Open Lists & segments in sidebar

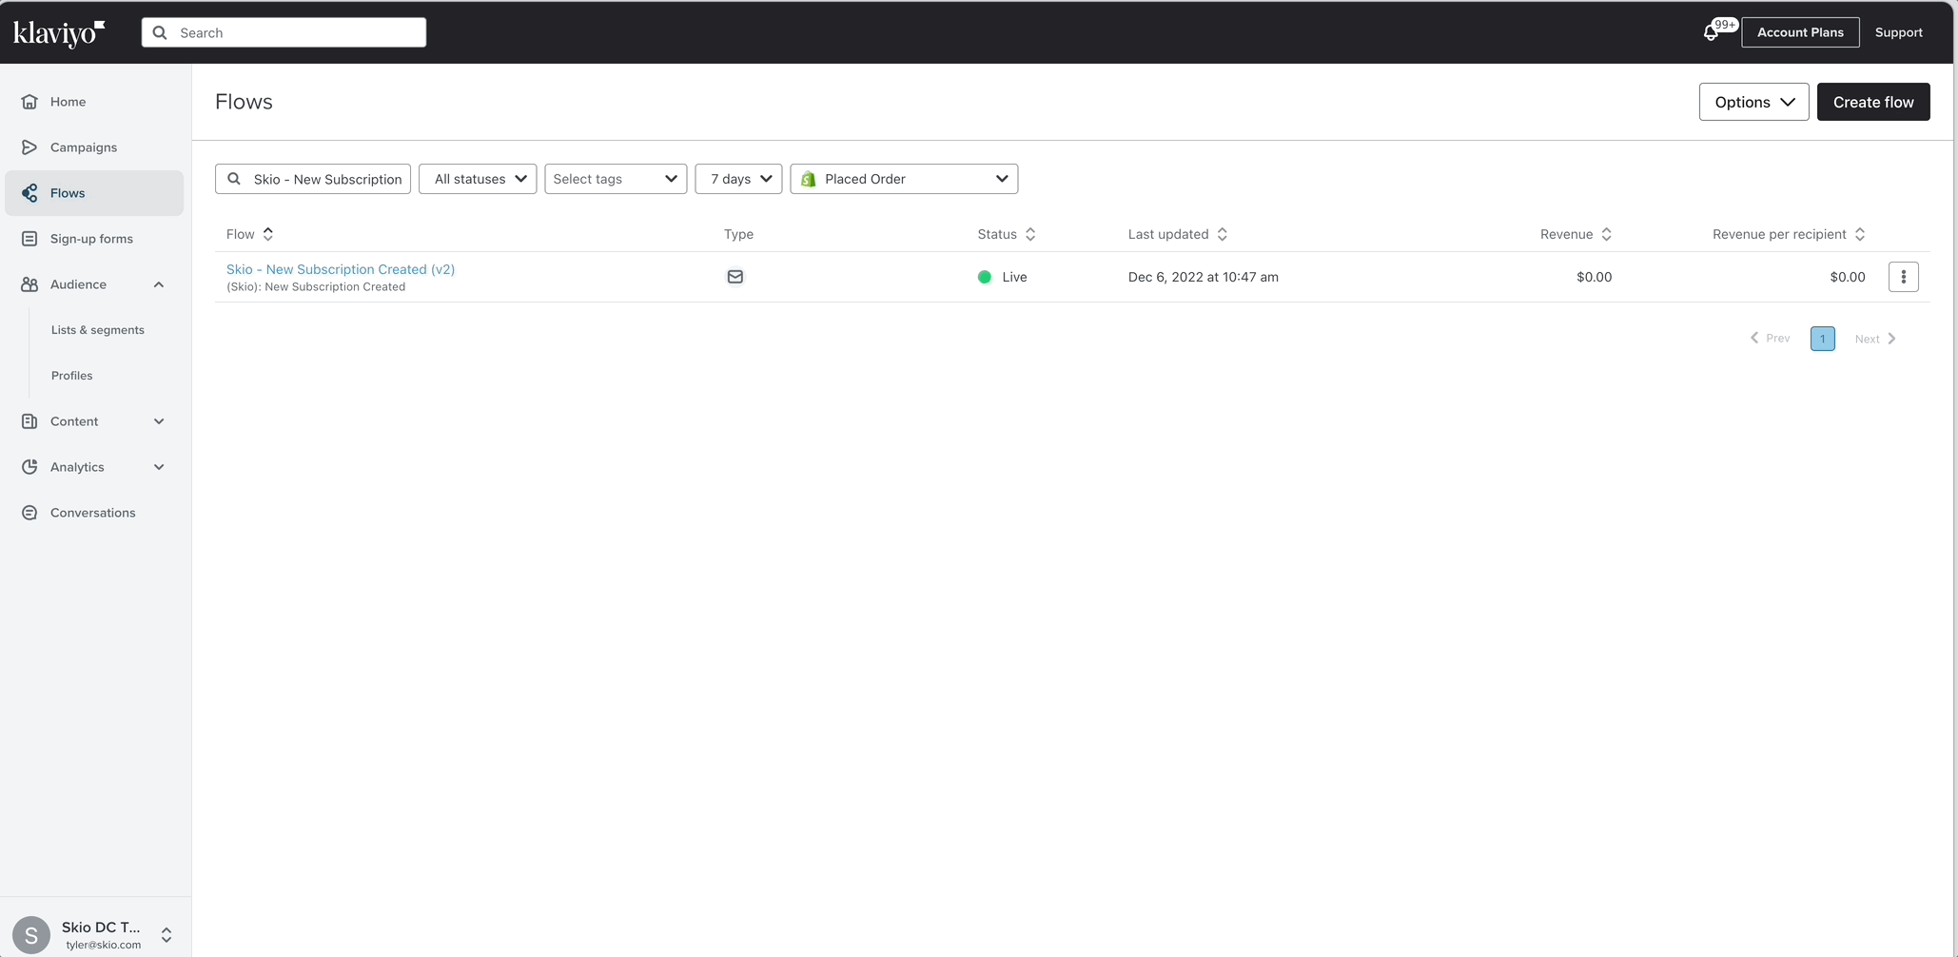[x=98, y=330]
